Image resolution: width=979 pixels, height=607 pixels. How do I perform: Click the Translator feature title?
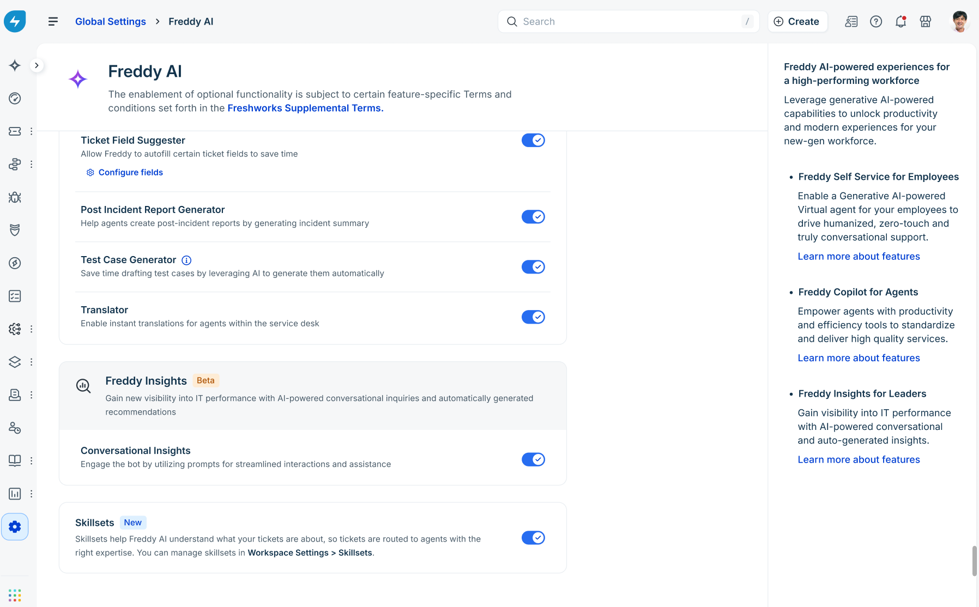(x=105, y=310)
